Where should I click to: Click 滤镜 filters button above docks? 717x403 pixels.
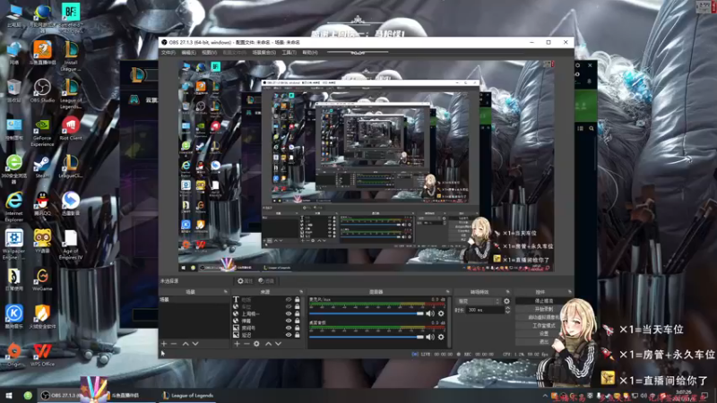[x=266, y=281]
